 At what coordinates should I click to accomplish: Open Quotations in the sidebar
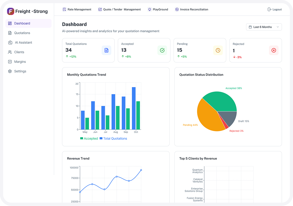click(x=22, y=33)
